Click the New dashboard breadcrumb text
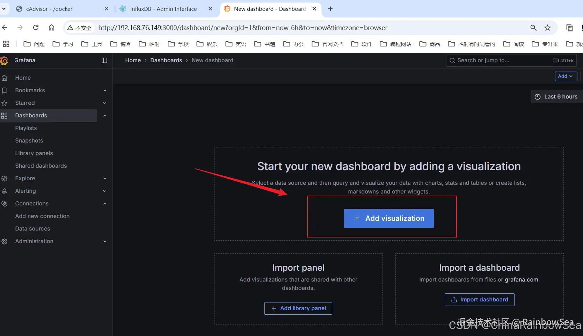Image resolution: width=583 pixels, height=336 pixels. click(212, 60)
